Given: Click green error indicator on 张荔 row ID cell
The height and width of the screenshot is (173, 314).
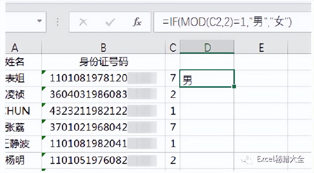Looking at the screenshot, I should (x=43, y=121).
